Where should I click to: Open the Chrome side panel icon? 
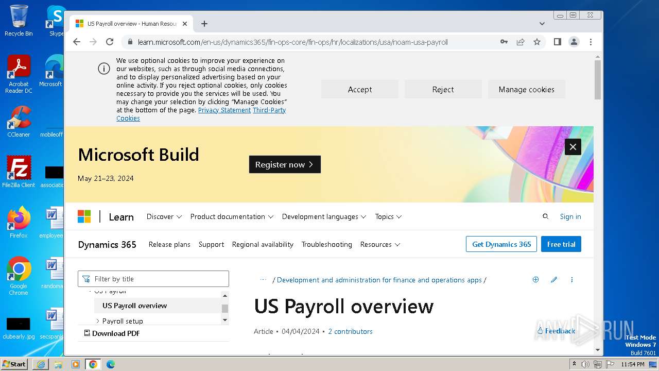557,42
